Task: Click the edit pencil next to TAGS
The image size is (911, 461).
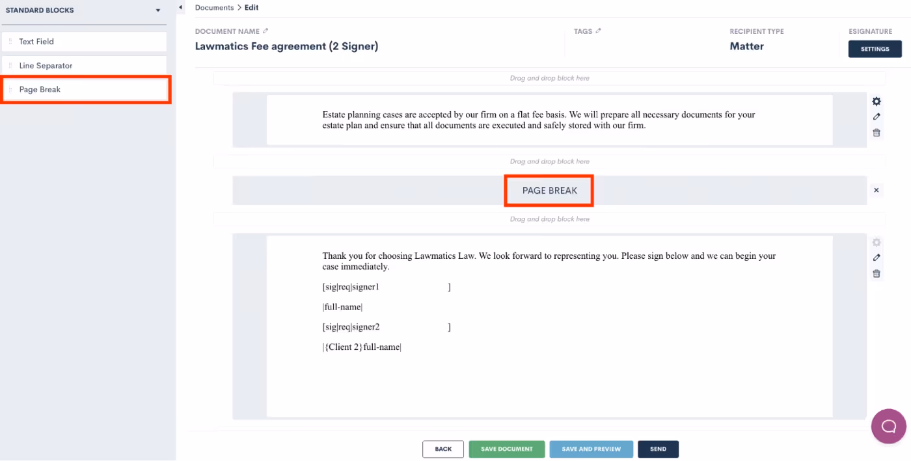Action: (x=598, y=31)
